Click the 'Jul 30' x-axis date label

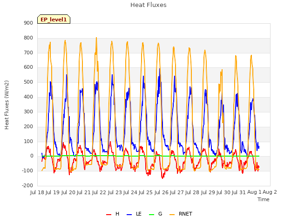[x=223, y=192]
